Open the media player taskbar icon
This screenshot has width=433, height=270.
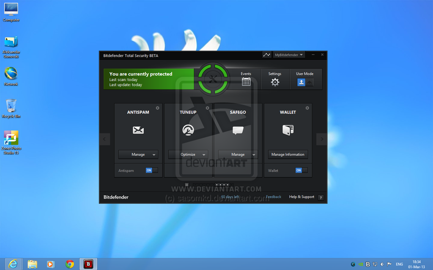tap(51, 264)
